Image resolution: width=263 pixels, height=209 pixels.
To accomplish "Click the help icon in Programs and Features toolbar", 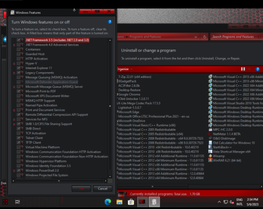I will pyautogui.click(x=258, y=69).
